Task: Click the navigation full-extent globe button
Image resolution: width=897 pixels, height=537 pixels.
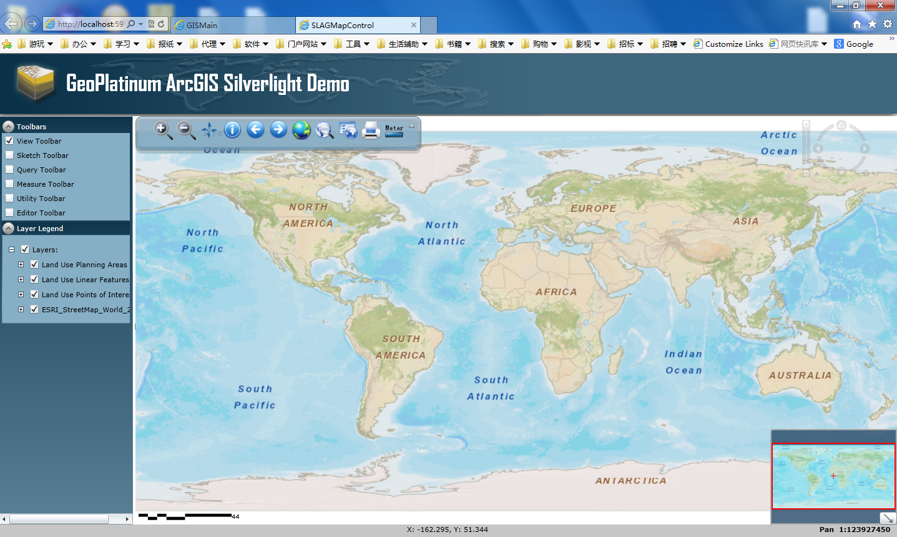Action: click(x=866, y=173)
